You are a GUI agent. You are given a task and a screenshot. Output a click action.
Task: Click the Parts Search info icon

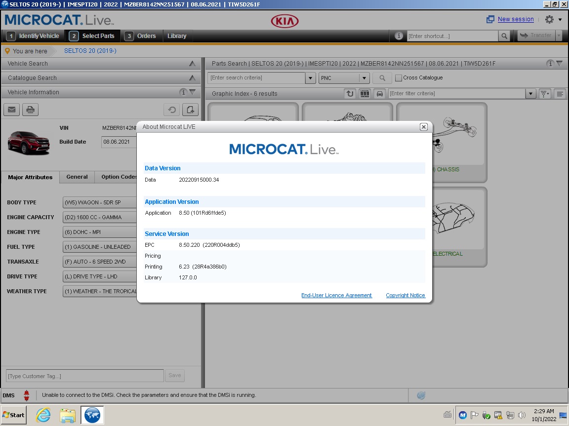pyautogui.click(x=550, y=64)
